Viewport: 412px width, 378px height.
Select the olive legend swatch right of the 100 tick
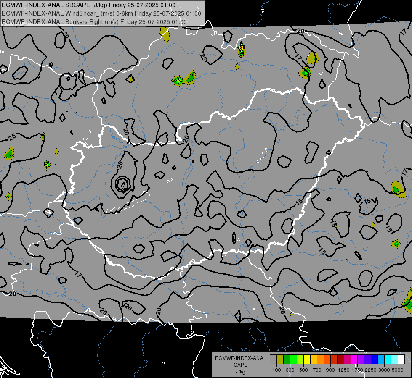pos(280,360)
